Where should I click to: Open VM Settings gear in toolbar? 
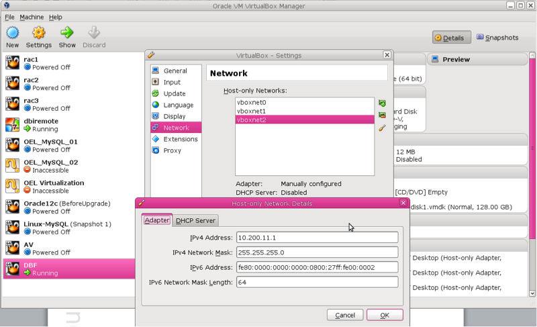tap(39, 33)
